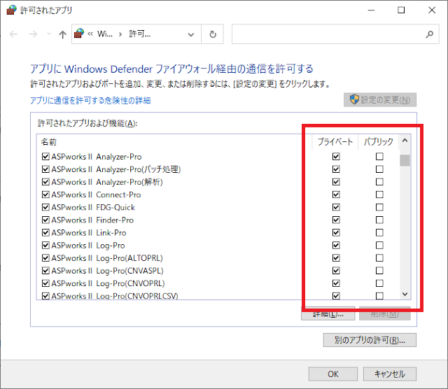Uncheck Private for Log-Pro(CNVASPL)

click(336, 271)
